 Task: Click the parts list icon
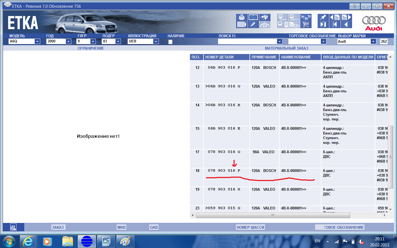242,25
